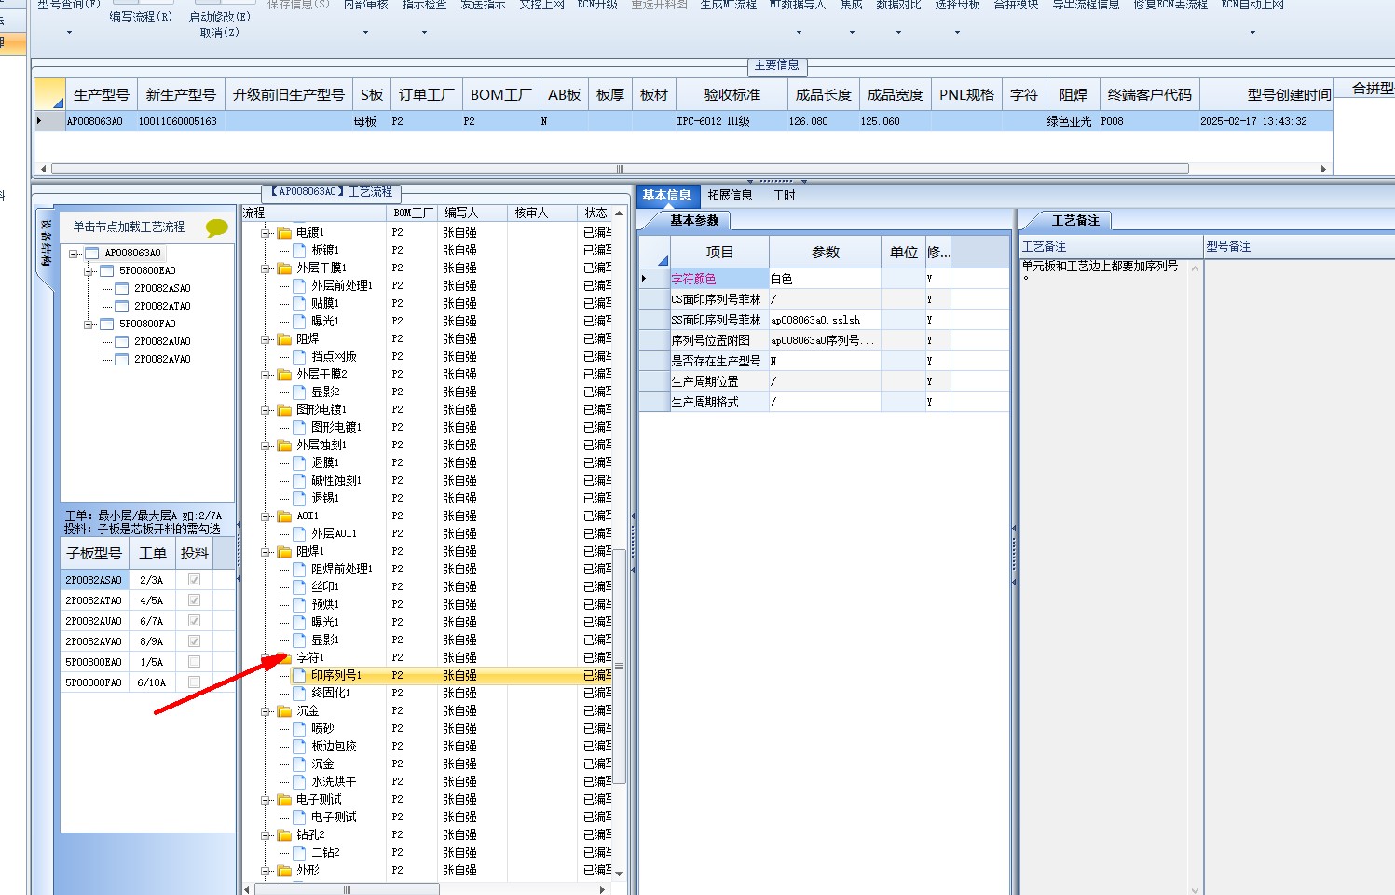1395x895 pixels.
Task: Click the main info horizontal scrollbar thumb
Action: point(620,169)
